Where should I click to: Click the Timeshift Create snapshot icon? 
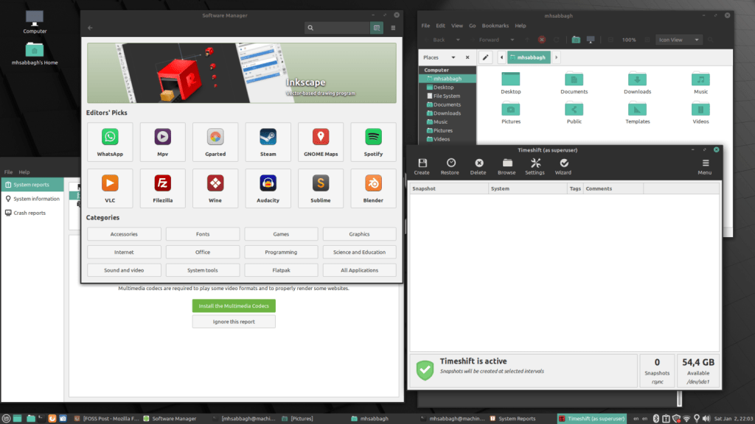coord(421,166)
